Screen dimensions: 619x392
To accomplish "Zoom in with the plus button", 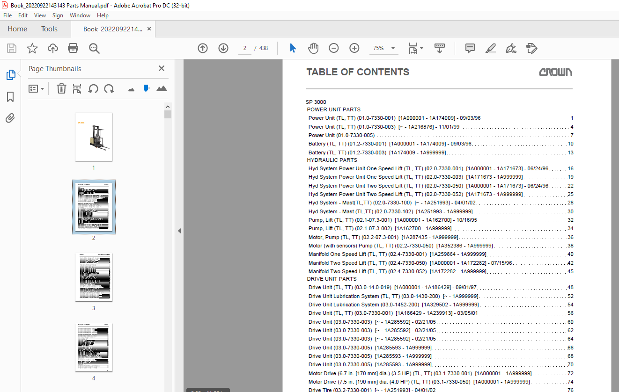I will (x=354, y=48).
